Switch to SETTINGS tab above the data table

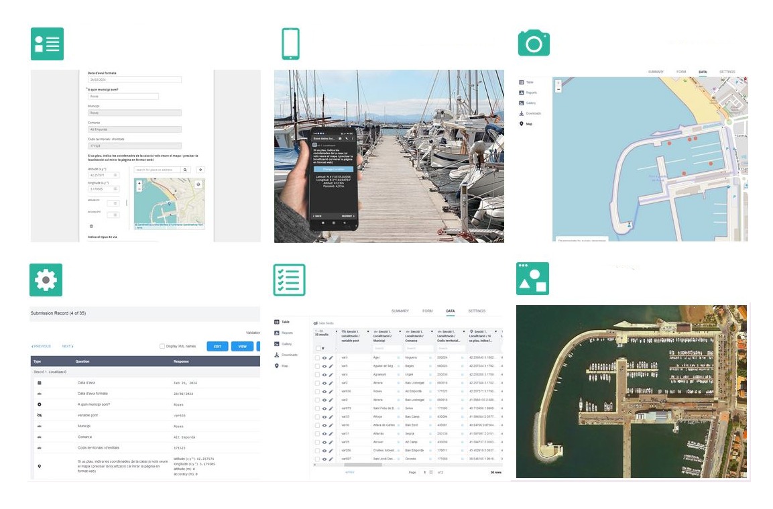(477, 311)
